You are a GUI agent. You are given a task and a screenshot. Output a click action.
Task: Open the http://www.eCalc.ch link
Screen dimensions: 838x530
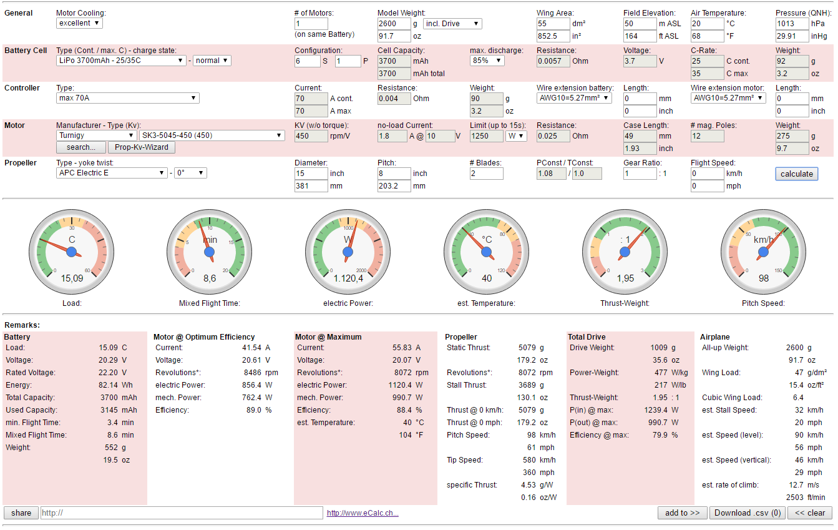(x=363, y=513)
